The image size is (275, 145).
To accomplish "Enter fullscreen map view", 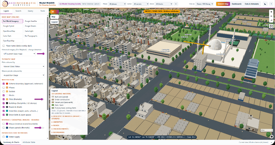I will point(271,26).
